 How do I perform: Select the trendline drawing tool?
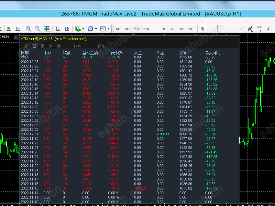point(241,29)
